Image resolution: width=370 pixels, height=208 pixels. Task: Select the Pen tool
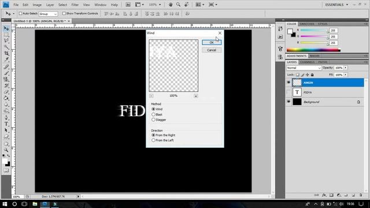(6, 118)
